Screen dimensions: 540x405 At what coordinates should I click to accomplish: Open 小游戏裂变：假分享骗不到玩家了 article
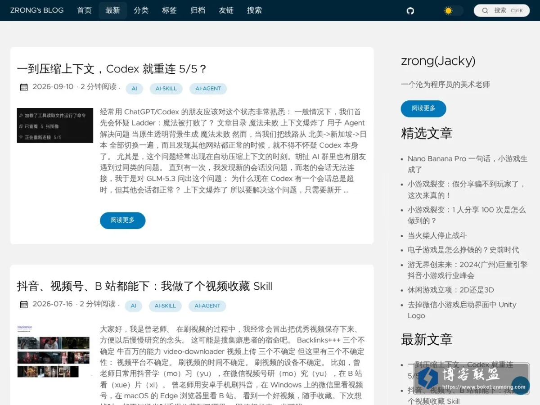tap(467, 189)
